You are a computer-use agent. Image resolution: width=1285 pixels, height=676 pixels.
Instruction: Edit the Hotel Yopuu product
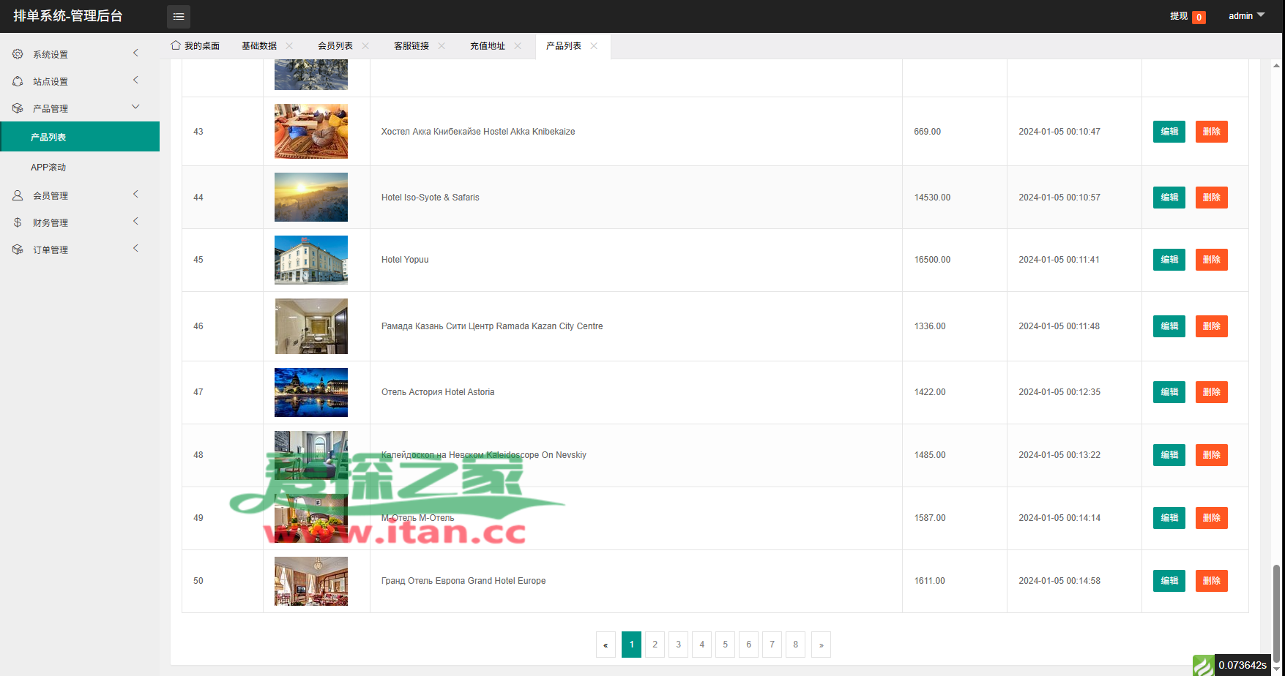[x=1169, y=260]
